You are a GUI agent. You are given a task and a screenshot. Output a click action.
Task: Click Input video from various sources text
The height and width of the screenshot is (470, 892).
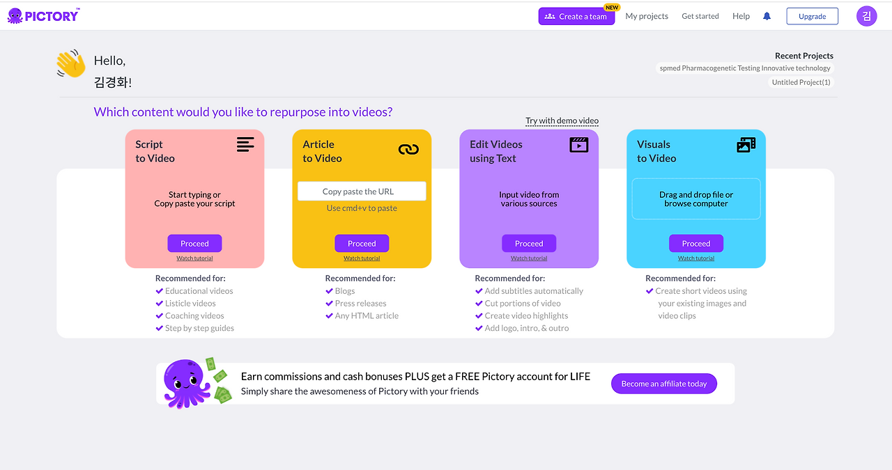click(529, 199)
